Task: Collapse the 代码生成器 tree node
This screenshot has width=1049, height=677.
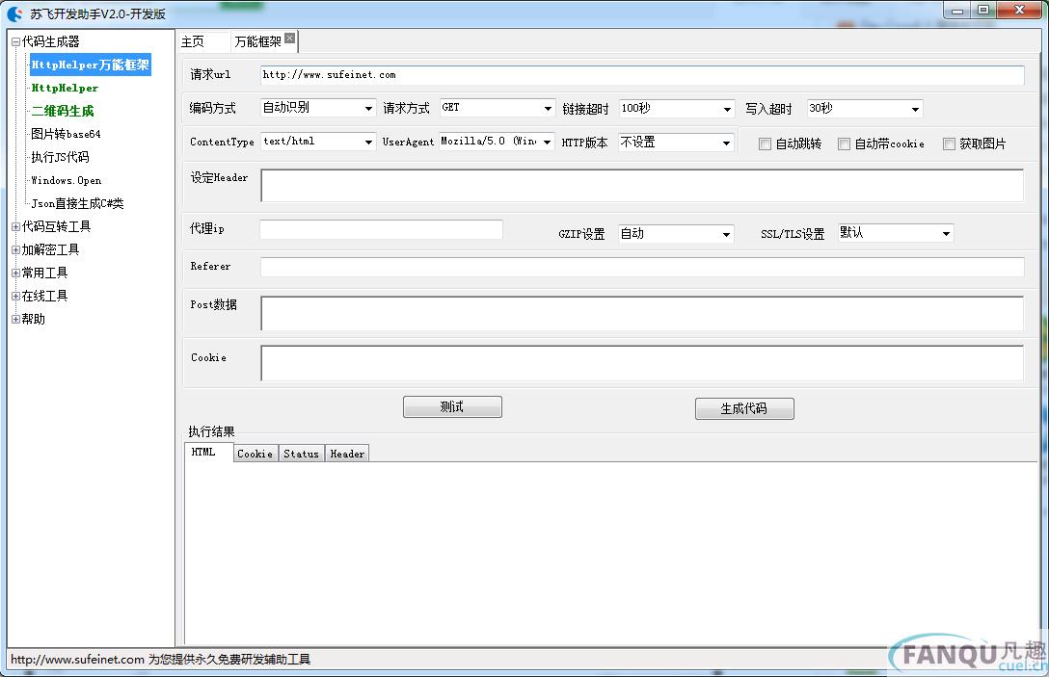Action: 15,41
